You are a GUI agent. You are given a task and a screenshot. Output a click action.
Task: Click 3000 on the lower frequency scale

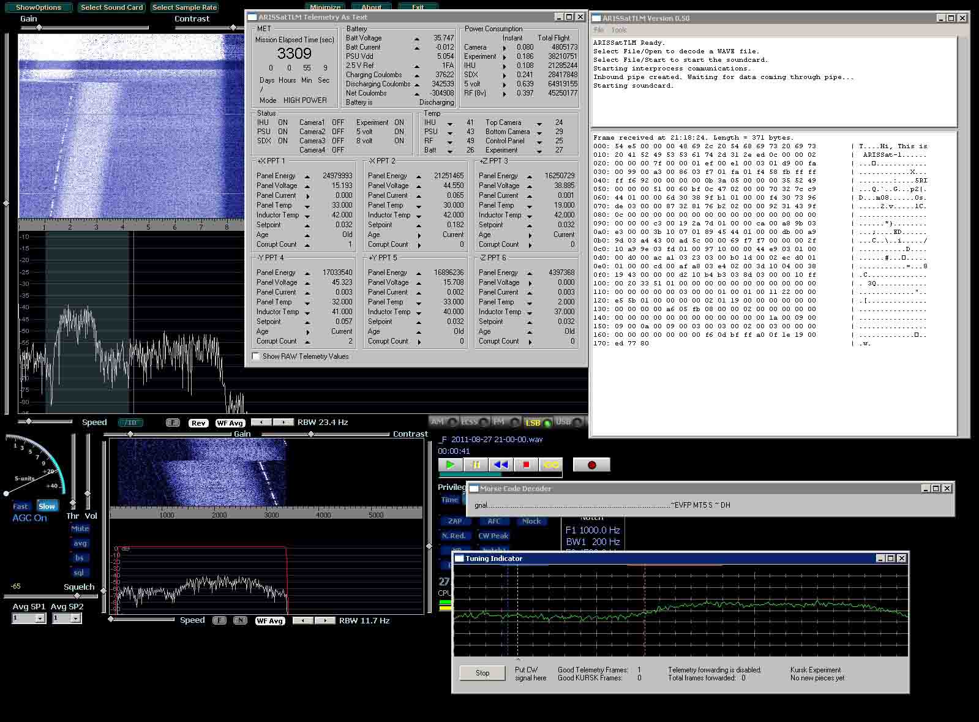point(271,515)
